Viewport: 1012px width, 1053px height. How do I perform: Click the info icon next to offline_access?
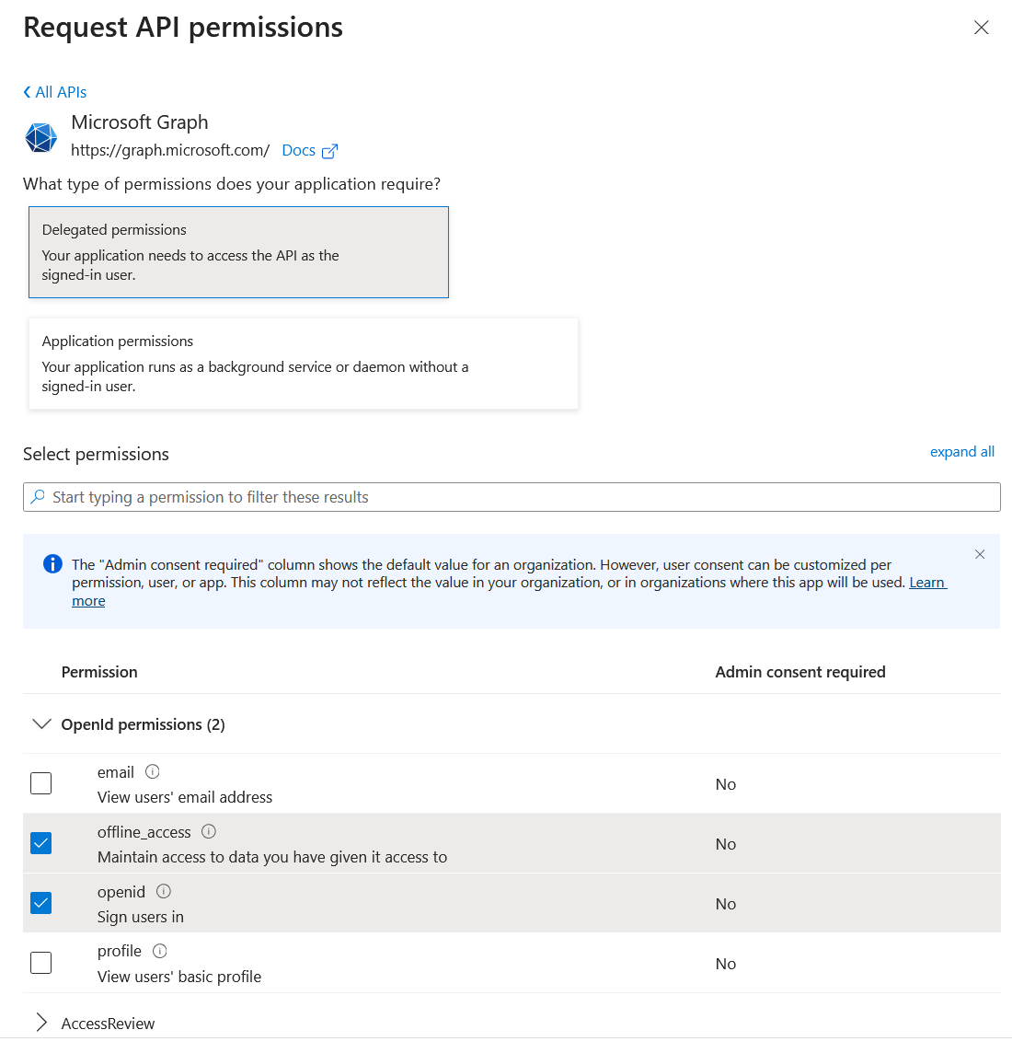[209, 832]
